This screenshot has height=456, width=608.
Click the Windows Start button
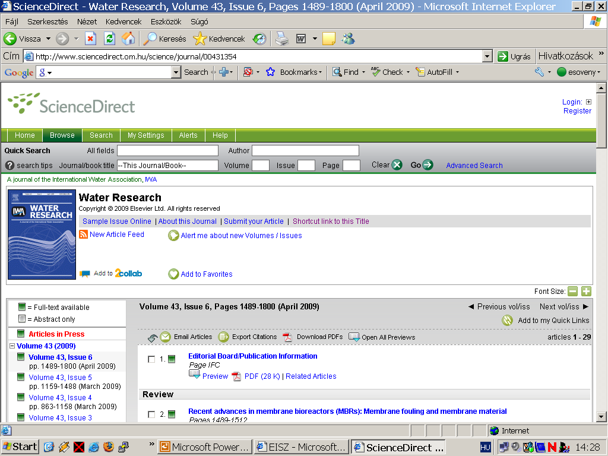click(20, 447)
